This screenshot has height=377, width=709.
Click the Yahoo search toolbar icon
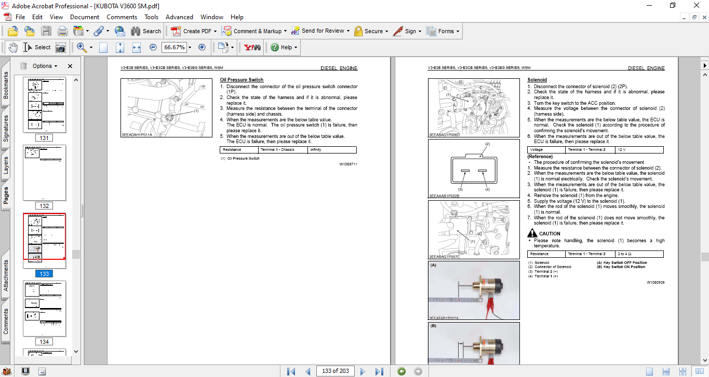click(x=252, y=47)
